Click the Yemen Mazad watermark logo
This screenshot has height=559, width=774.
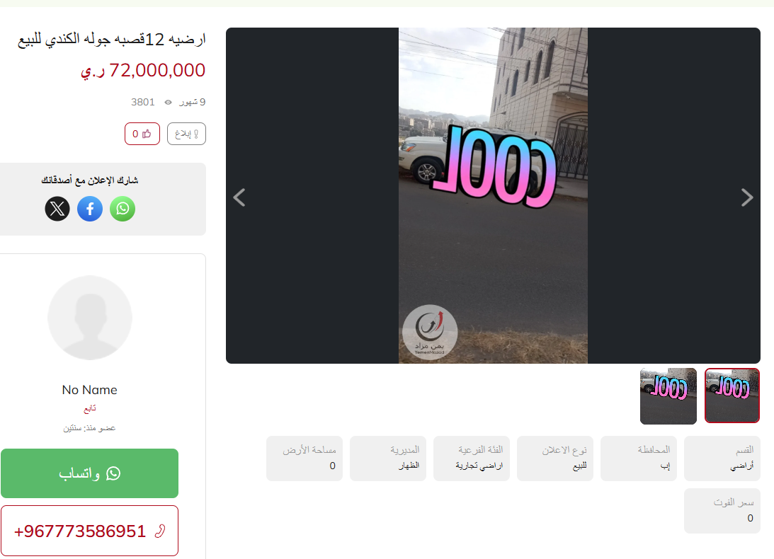pos(429,332)
